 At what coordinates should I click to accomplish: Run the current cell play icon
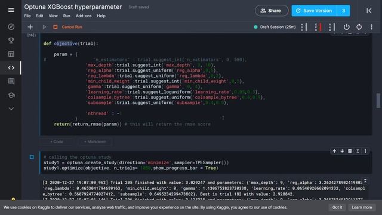(44, 27)
